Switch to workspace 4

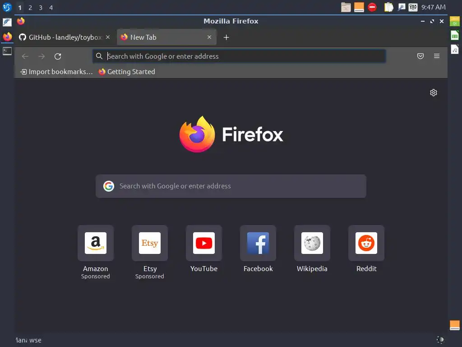coord(51,8)
